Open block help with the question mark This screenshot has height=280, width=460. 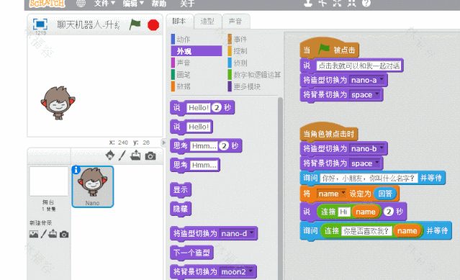tap(366, 3)
